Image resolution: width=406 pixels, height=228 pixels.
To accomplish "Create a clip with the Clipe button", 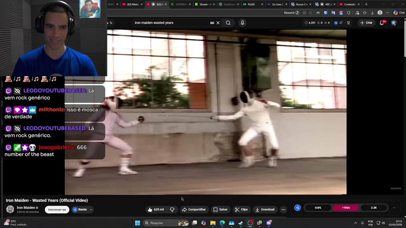I will click(241, 209).
